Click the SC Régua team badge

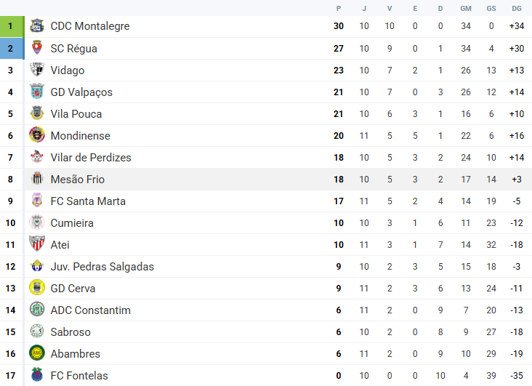[36, 48]
